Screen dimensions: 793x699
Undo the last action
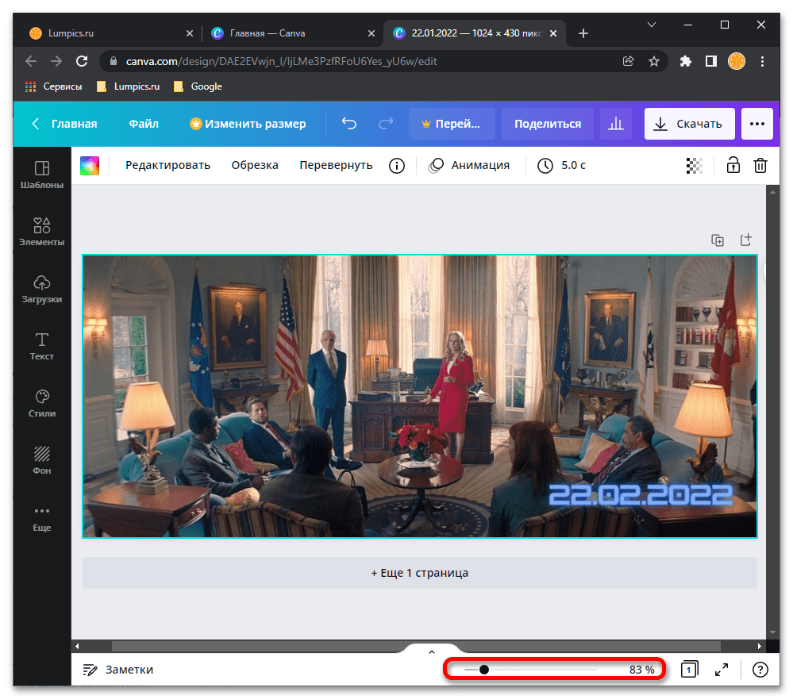click(x=349, y=123)
